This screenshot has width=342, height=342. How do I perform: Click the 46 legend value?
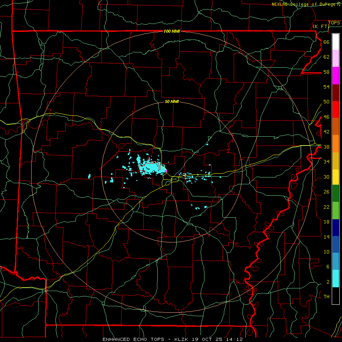click(326, 117)
